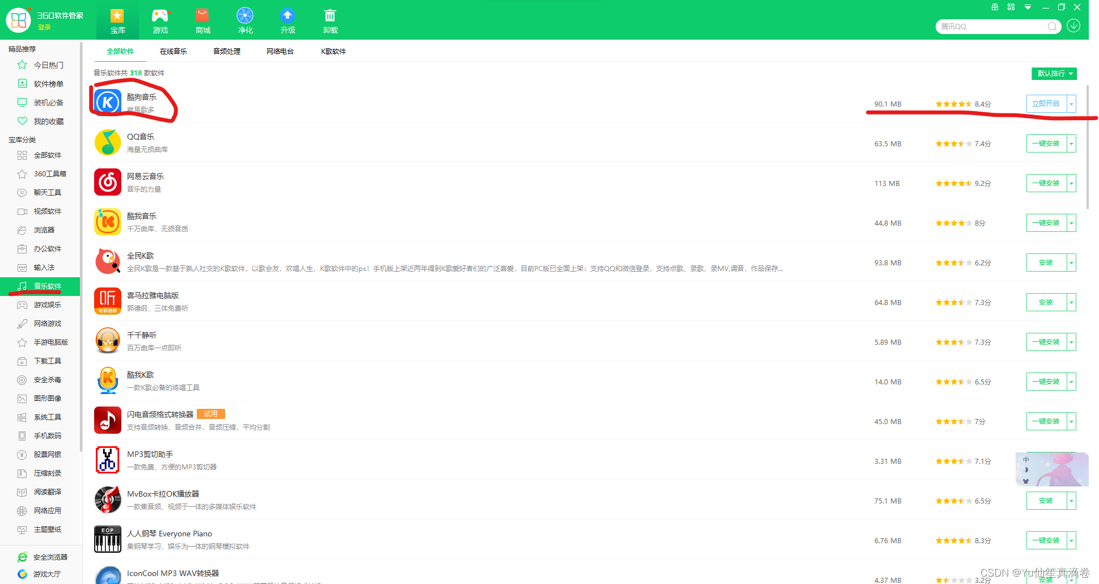
Task: Open 游戏大厅 at the sidebar bottom
Action: coord(40,574)
